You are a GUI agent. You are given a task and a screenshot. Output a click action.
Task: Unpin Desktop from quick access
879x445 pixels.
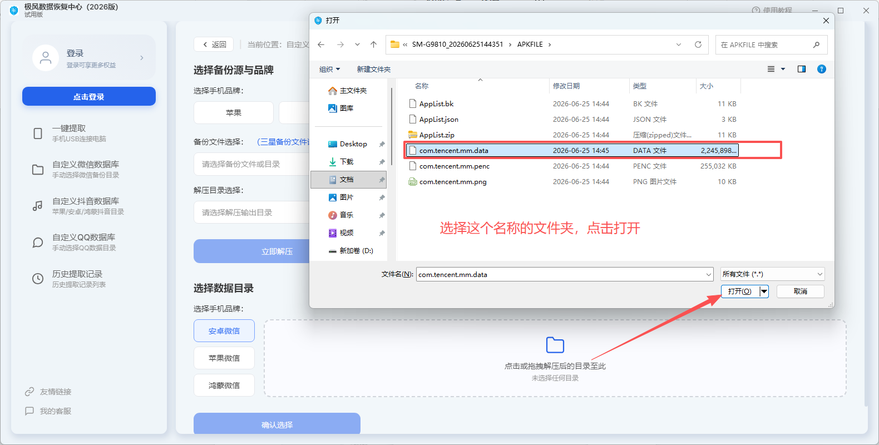coord(382,144)
